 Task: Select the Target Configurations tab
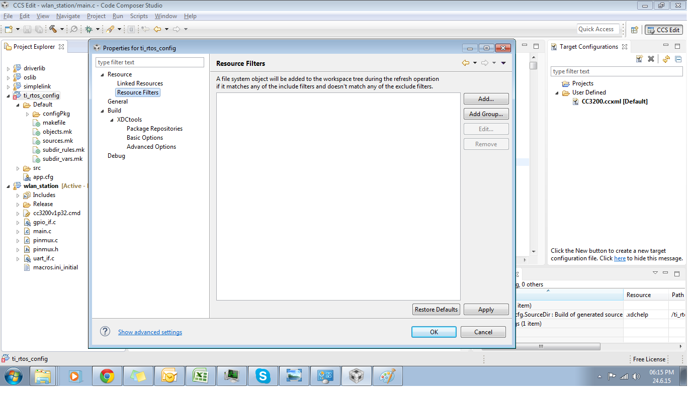[588, 47]
